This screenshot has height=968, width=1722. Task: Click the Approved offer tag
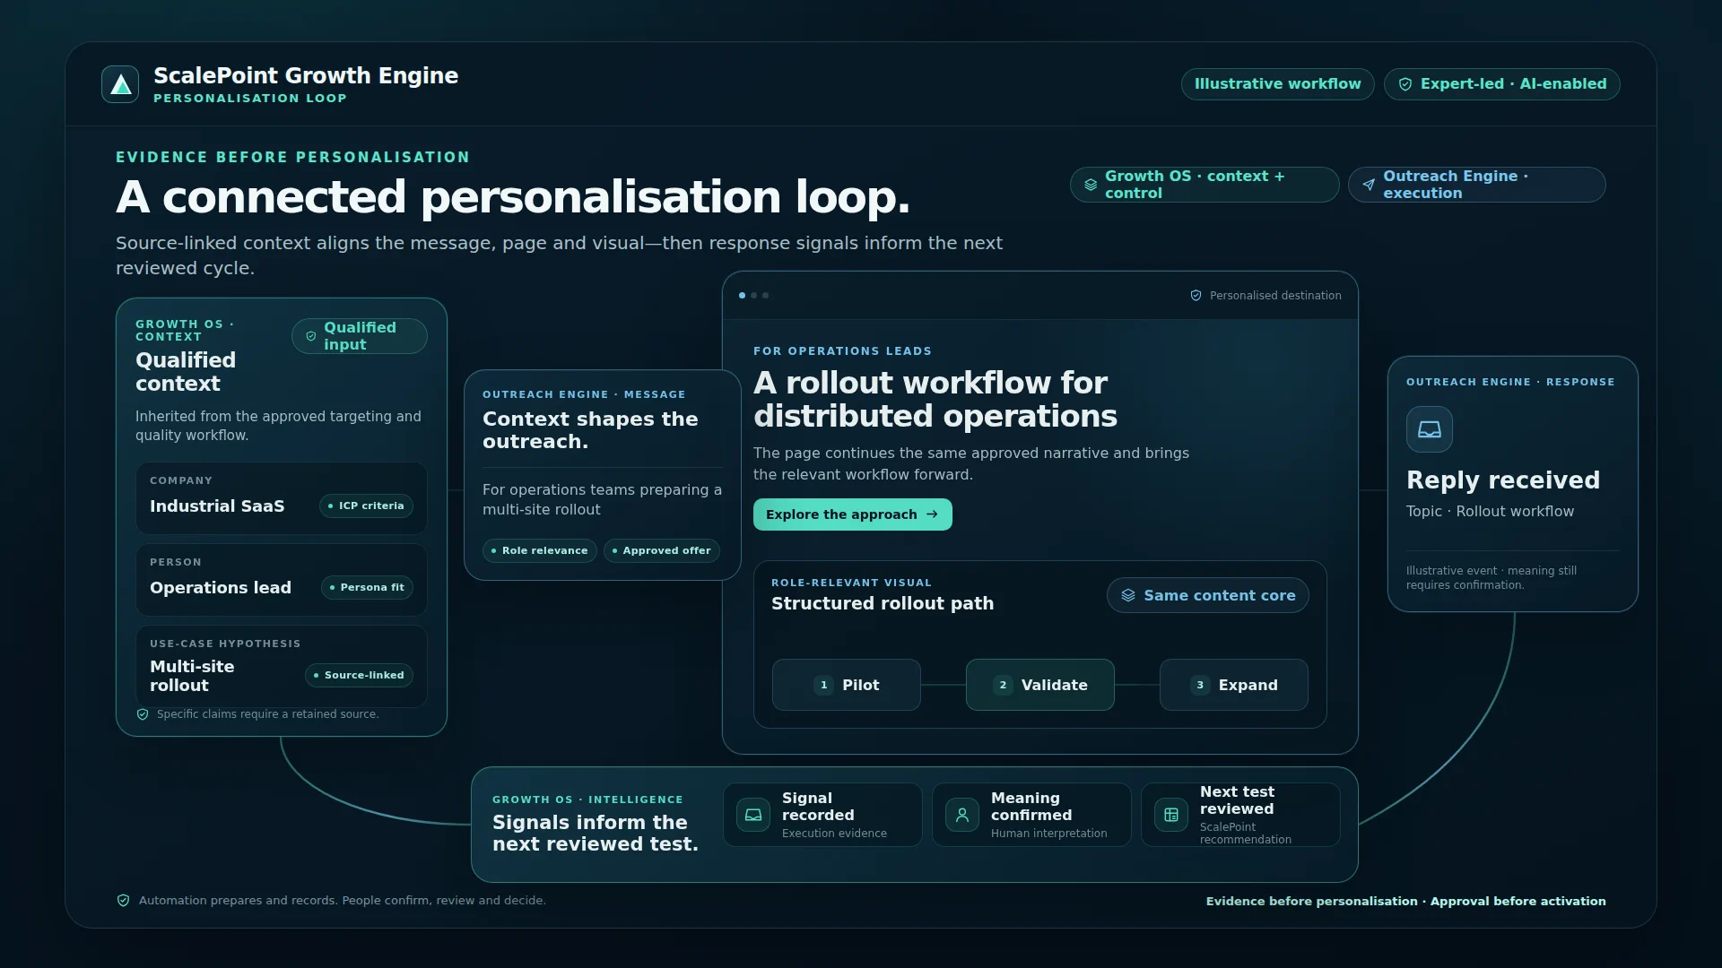coord(662,550)
